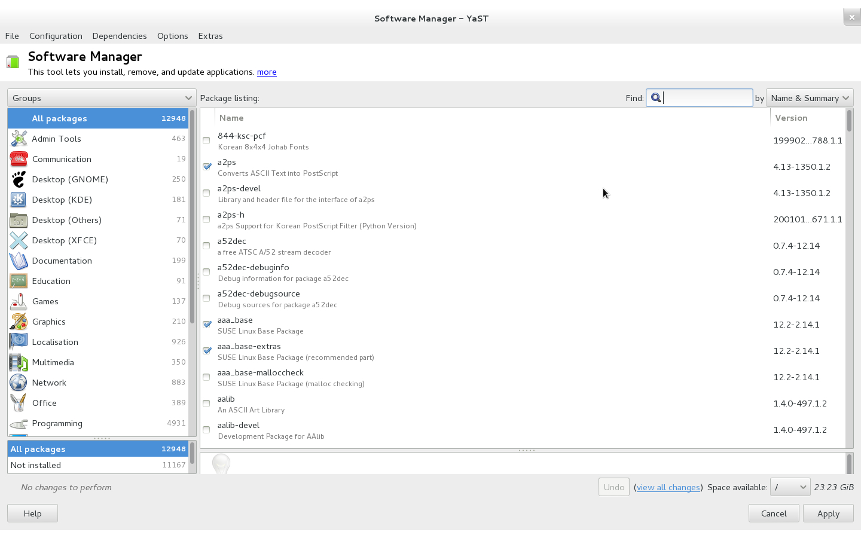The image size is (861, 538).
Task: Expand the Groups dropdown
Action: (x=101, y=98)
